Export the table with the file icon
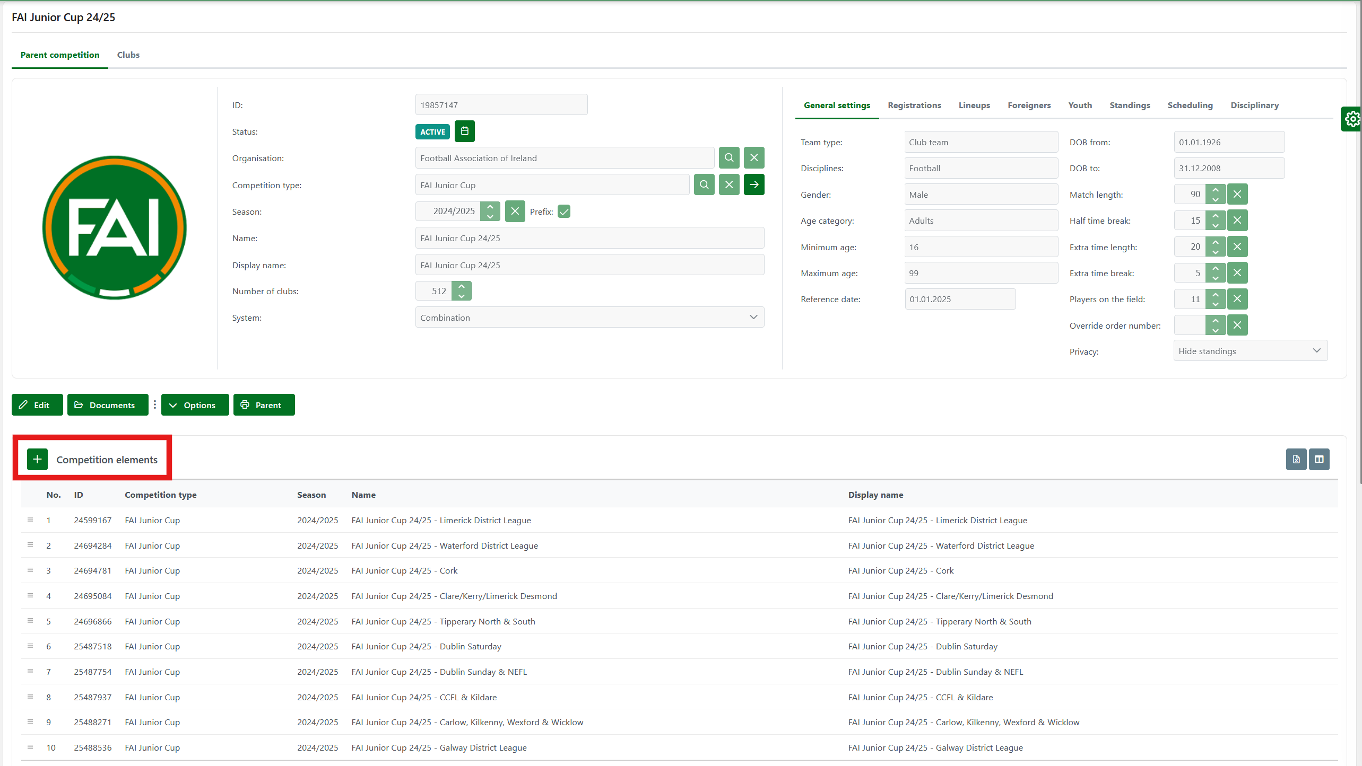Image resolution: width=1362 pixels, height=766 pixels. click(1296, 459)
